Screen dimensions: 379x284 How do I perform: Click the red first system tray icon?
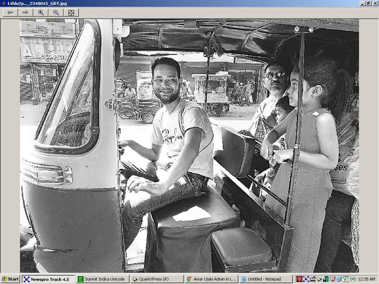[x=300, y=279]
